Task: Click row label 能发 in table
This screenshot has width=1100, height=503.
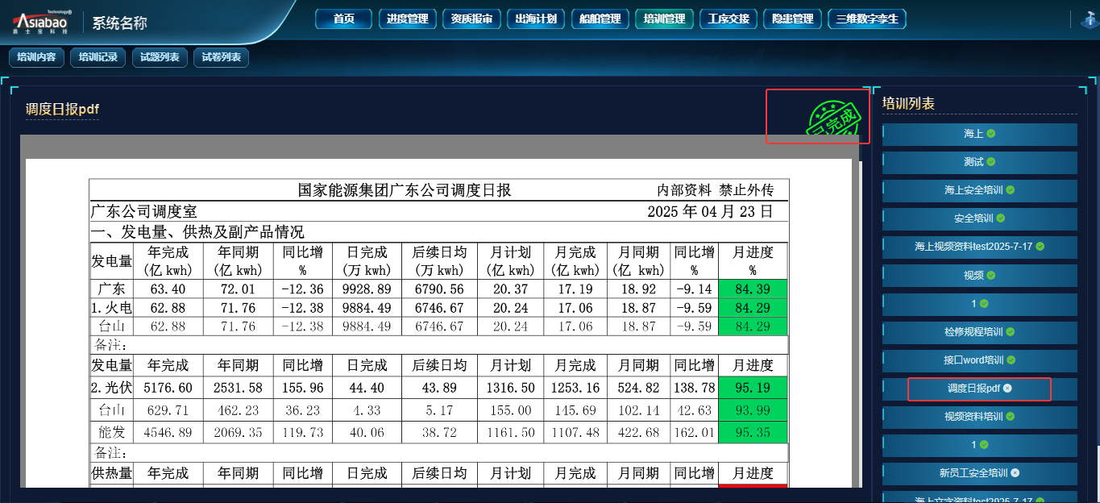Action: tap(111, 432)
